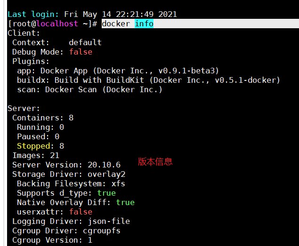Click the highlighted "info" command word
The height and width of the screenshot is (246, 299).
pyautogui.click(x=144, y=24)
